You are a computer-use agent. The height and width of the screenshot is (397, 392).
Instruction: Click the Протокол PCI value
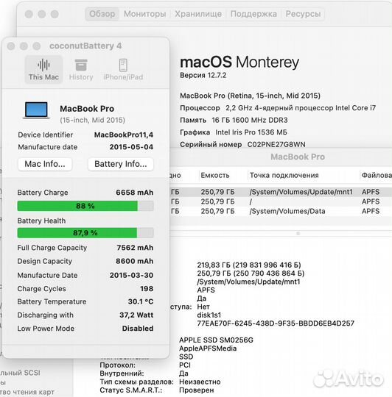coord(185,365)
